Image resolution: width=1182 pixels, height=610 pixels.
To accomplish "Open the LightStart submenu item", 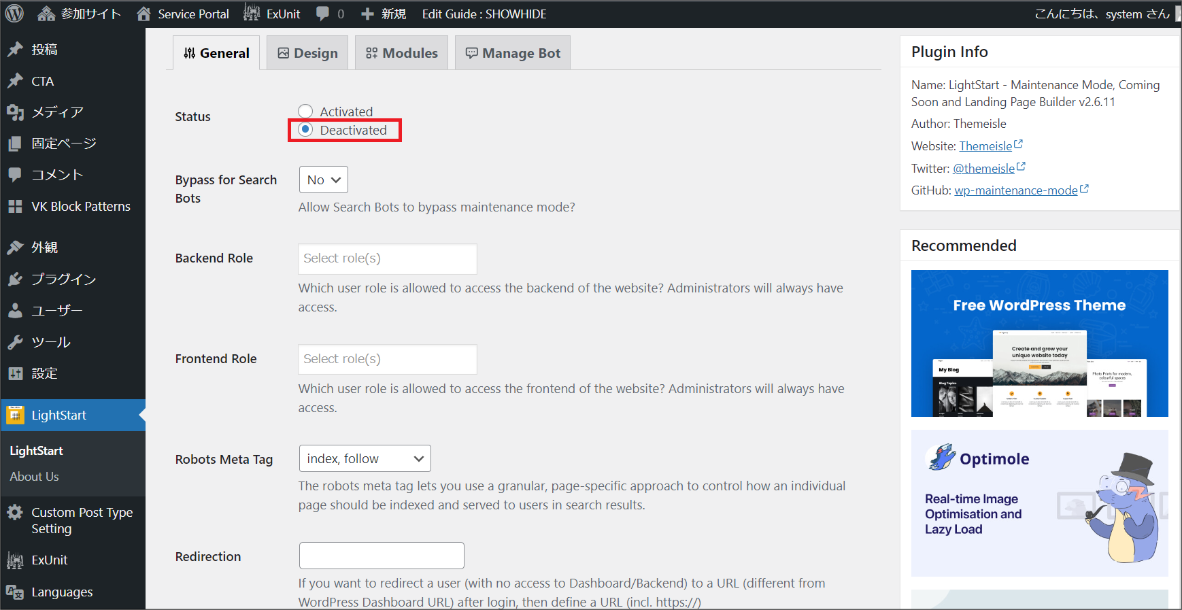I will pos(37,451).
